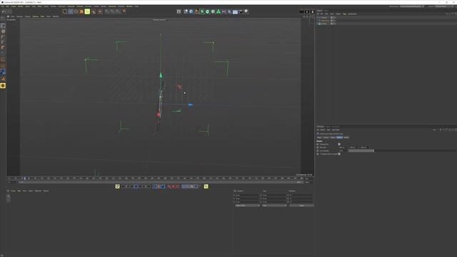Click the red Record Active Objects button
Viewport: 457px width, 257px height.
(x=169, y=186)
